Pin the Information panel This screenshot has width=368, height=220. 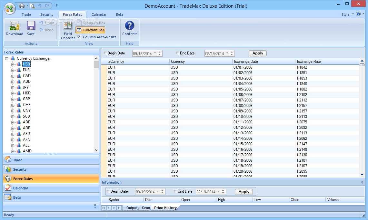point(362,182)
